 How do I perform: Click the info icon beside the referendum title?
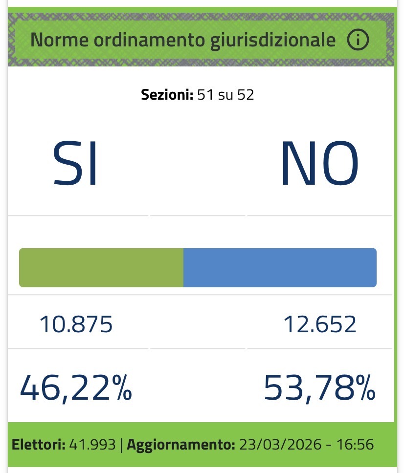(x=358, y=41)
